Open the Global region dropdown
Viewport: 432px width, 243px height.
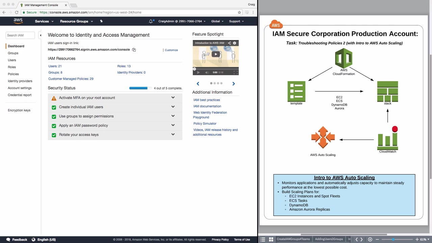(217, 21)
